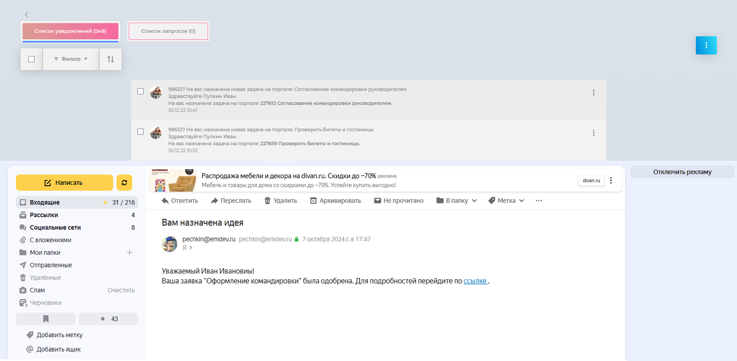This screenshot has width=737, height=361.
Task: Toggle the select-all notifications checkbox
Action: [x=31, y=59]
